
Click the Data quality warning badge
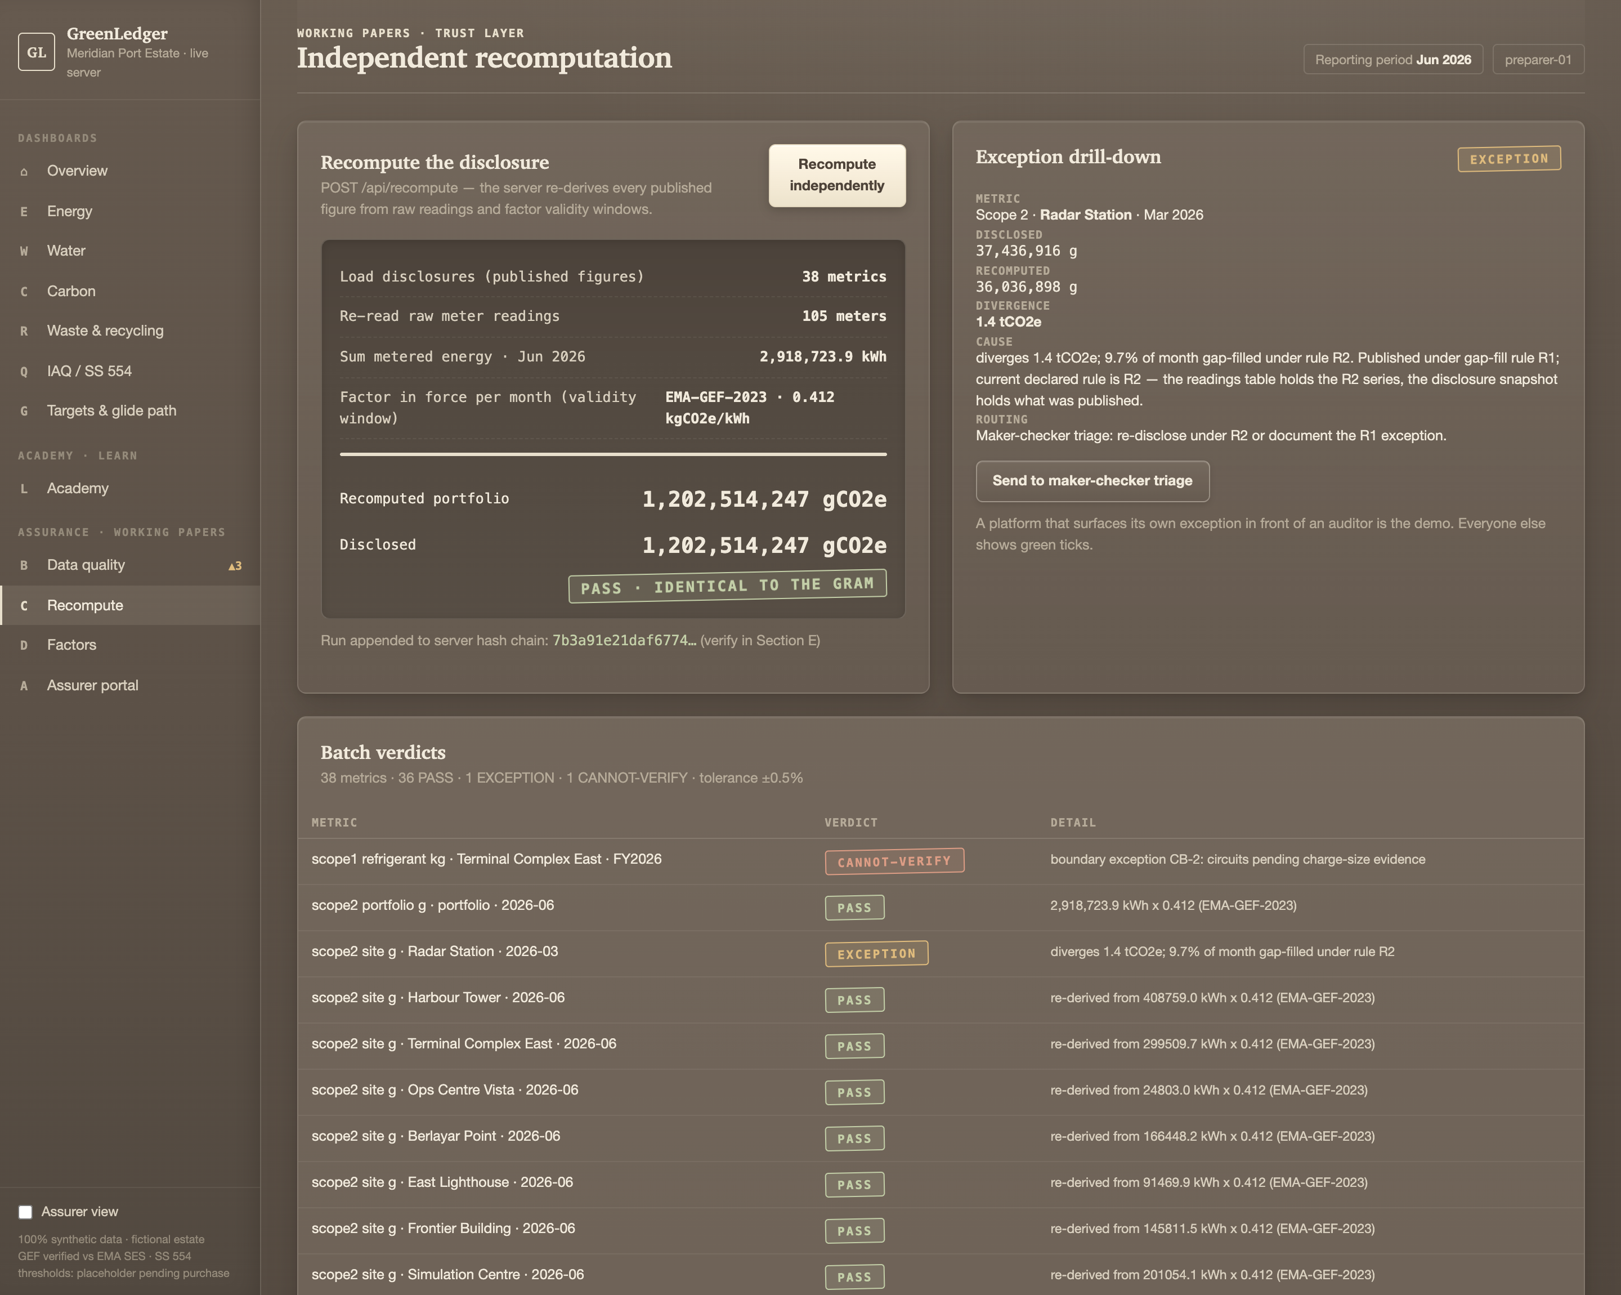pos(235,565)
